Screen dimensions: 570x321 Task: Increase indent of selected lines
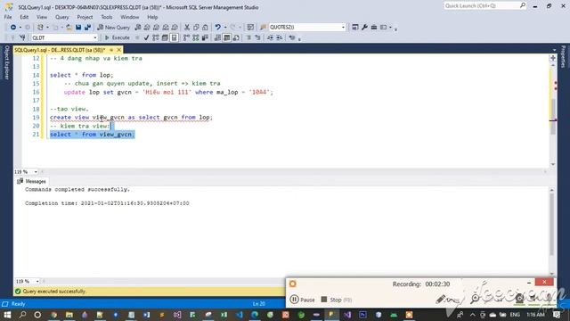tap(279, 37)
